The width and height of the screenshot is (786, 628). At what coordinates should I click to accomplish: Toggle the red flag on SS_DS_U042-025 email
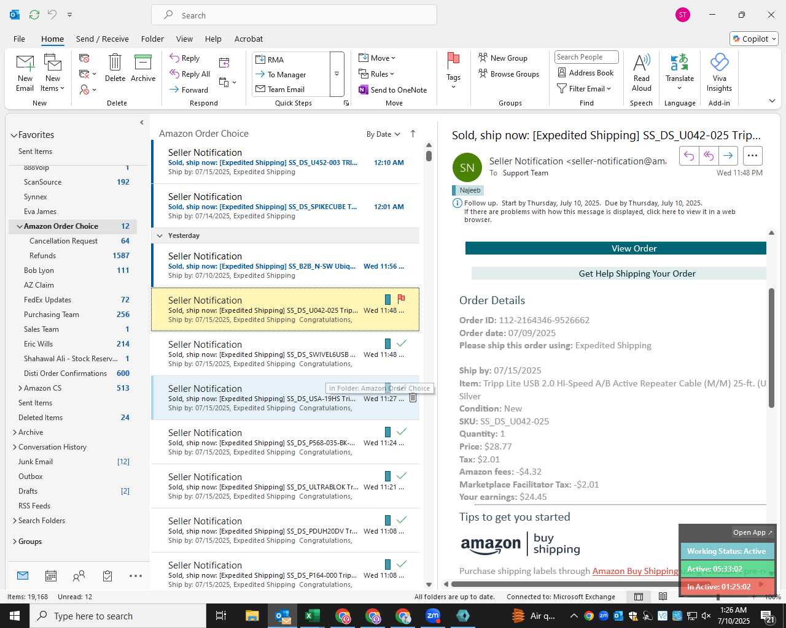click(x=401, y=299)
